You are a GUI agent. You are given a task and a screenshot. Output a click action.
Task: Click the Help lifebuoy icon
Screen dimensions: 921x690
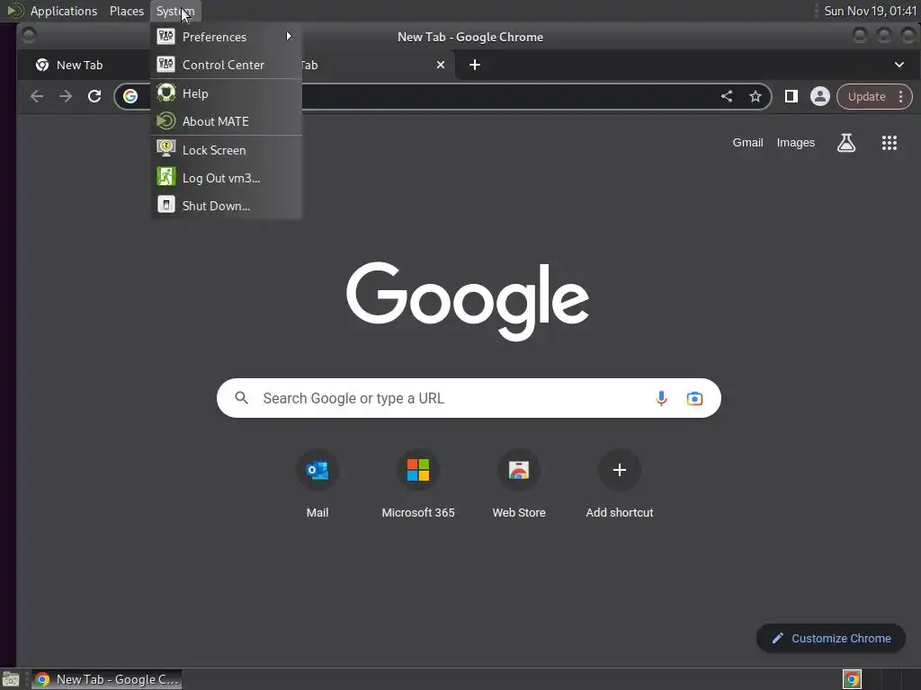click(165, 93)
